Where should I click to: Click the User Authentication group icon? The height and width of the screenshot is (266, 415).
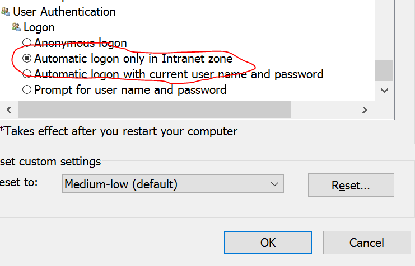tap(6, 11)
